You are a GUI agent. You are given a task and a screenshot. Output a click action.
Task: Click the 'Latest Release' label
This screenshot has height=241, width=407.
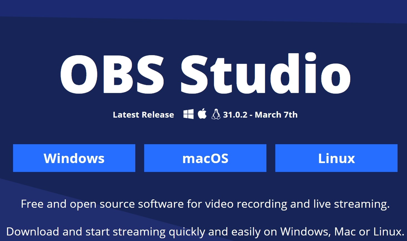click(x=143, y=115)
